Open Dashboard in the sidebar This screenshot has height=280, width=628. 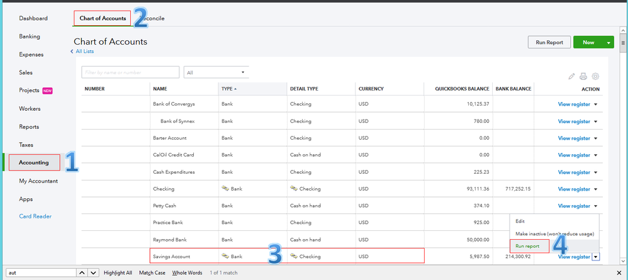coord(33,18)
